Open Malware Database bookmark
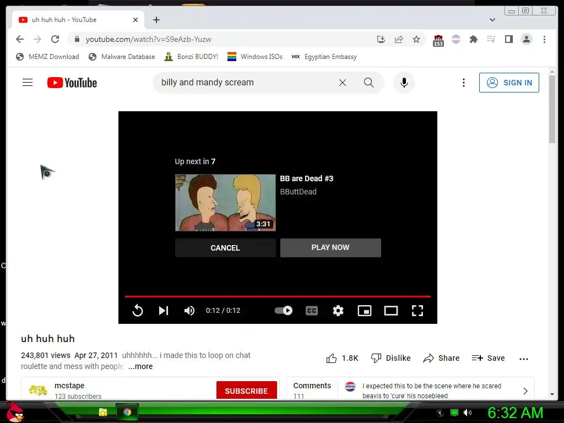This screenshot has width=564, height=423. point(122,57)
